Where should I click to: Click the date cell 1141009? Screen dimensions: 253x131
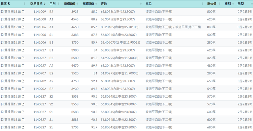[40, 12]
